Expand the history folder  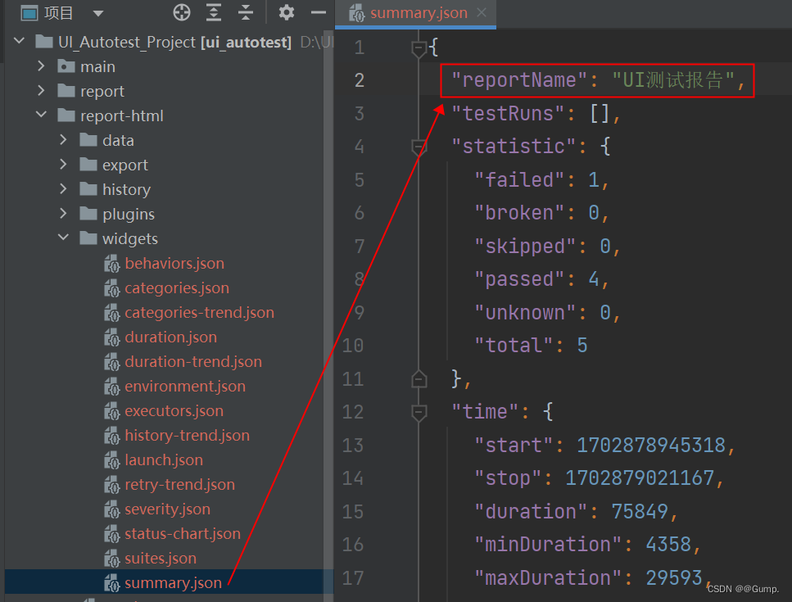click(63, 188)
